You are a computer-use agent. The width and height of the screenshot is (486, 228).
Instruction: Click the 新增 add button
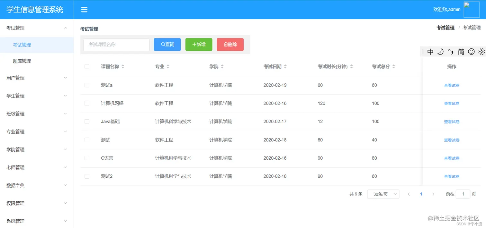tap(199, 45)
